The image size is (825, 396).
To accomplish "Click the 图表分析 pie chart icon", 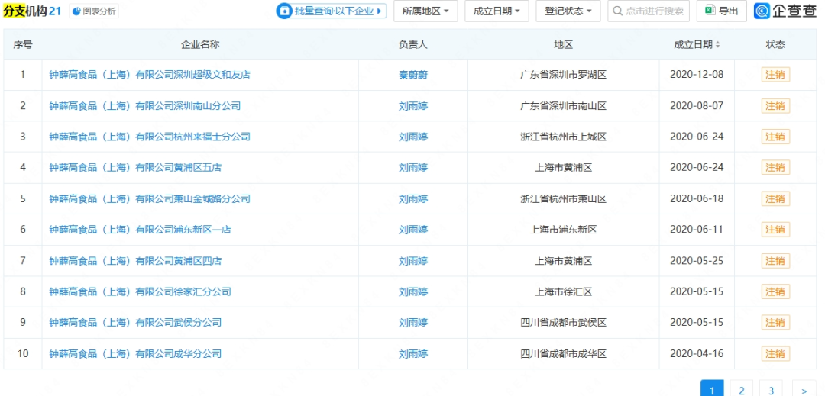I will pyautogui.click(x=76, y=11).
